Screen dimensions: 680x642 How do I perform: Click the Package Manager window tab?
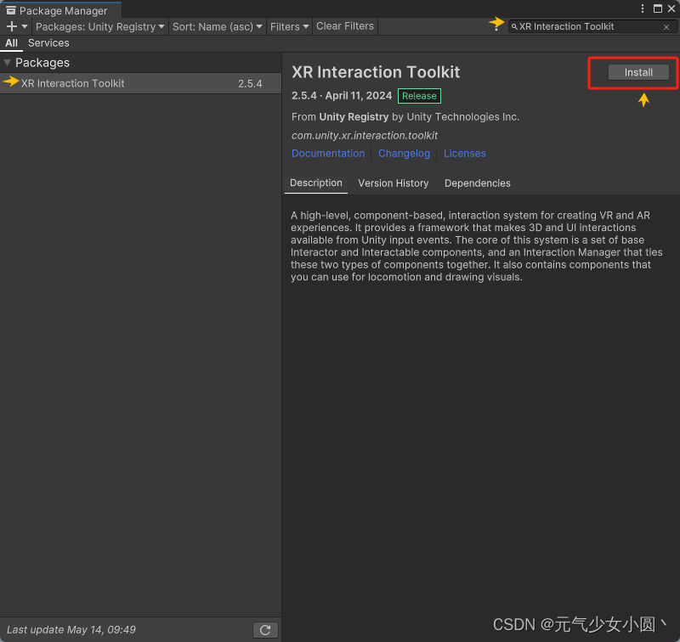[x=60, y=9]
